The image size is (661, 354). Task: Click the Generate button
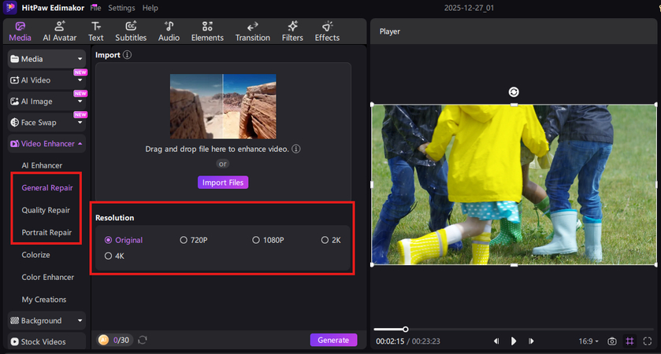coord(333,340)
